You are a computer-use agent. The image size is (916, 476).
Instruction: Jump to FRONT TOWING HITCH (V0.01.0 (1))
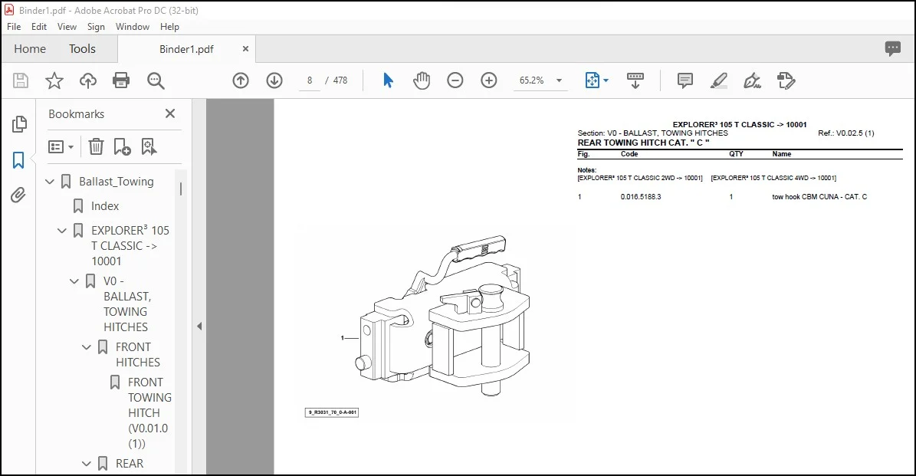coord(149,413)
